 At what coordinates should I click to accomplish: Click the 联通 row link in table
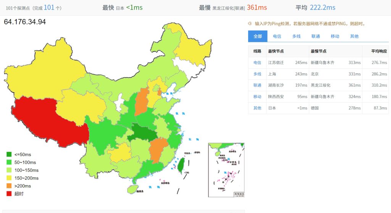(257, 86)
